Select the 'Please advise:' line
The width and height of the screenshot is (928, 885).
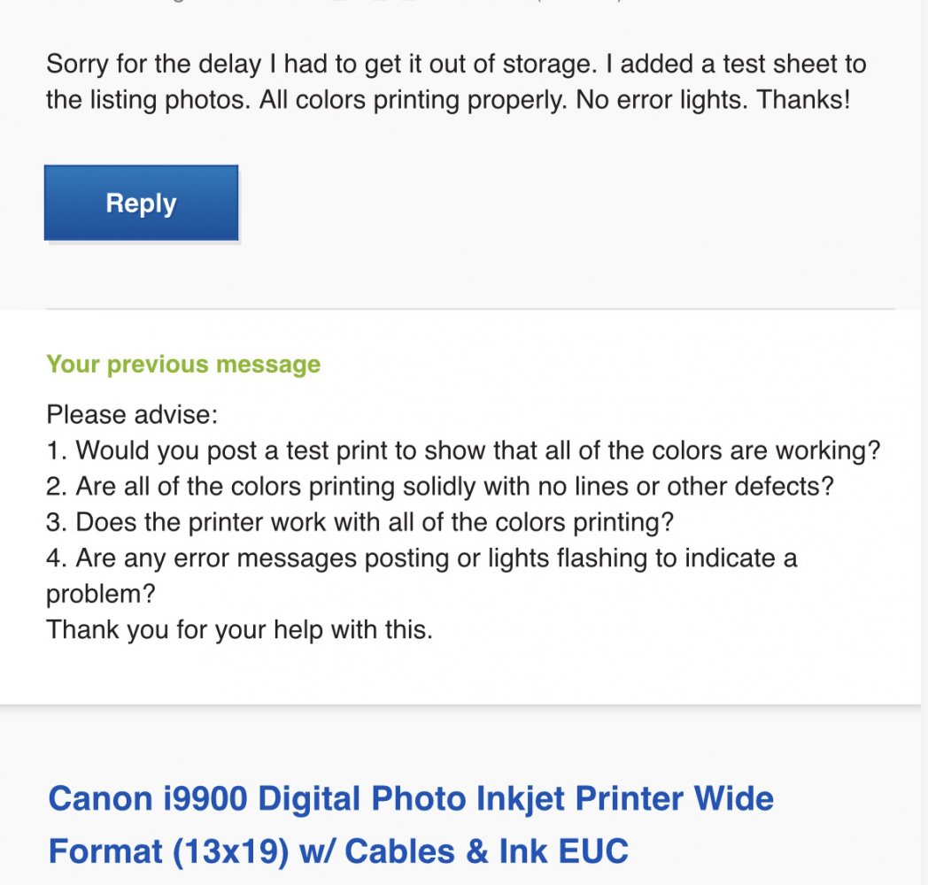tap(132, 414)
